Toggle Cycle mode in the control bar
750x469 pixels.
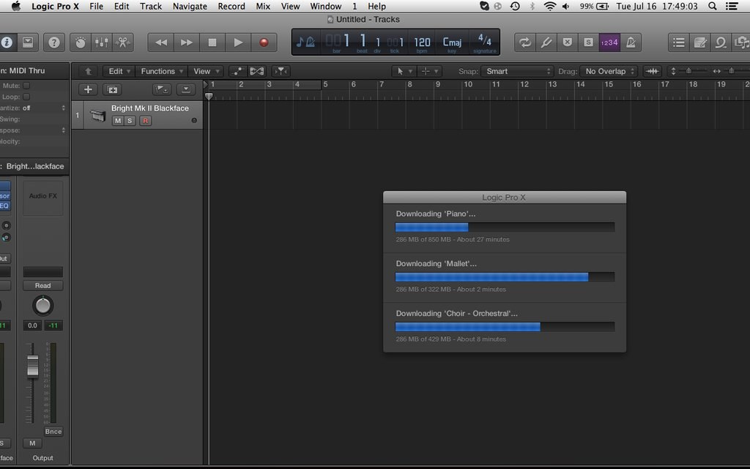point(524,43)
